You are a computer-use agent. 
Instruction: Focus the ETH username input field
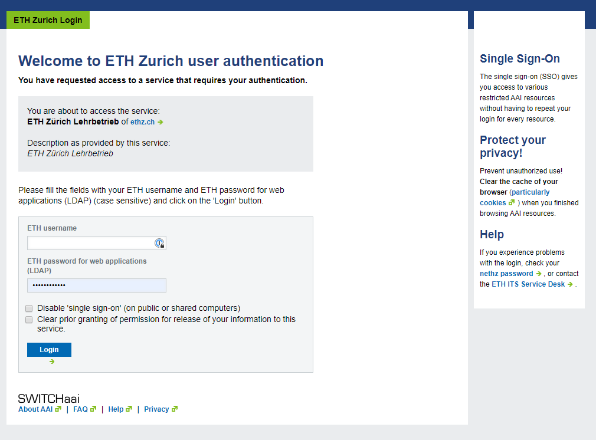pyautogui.click(x=97, y=243)
